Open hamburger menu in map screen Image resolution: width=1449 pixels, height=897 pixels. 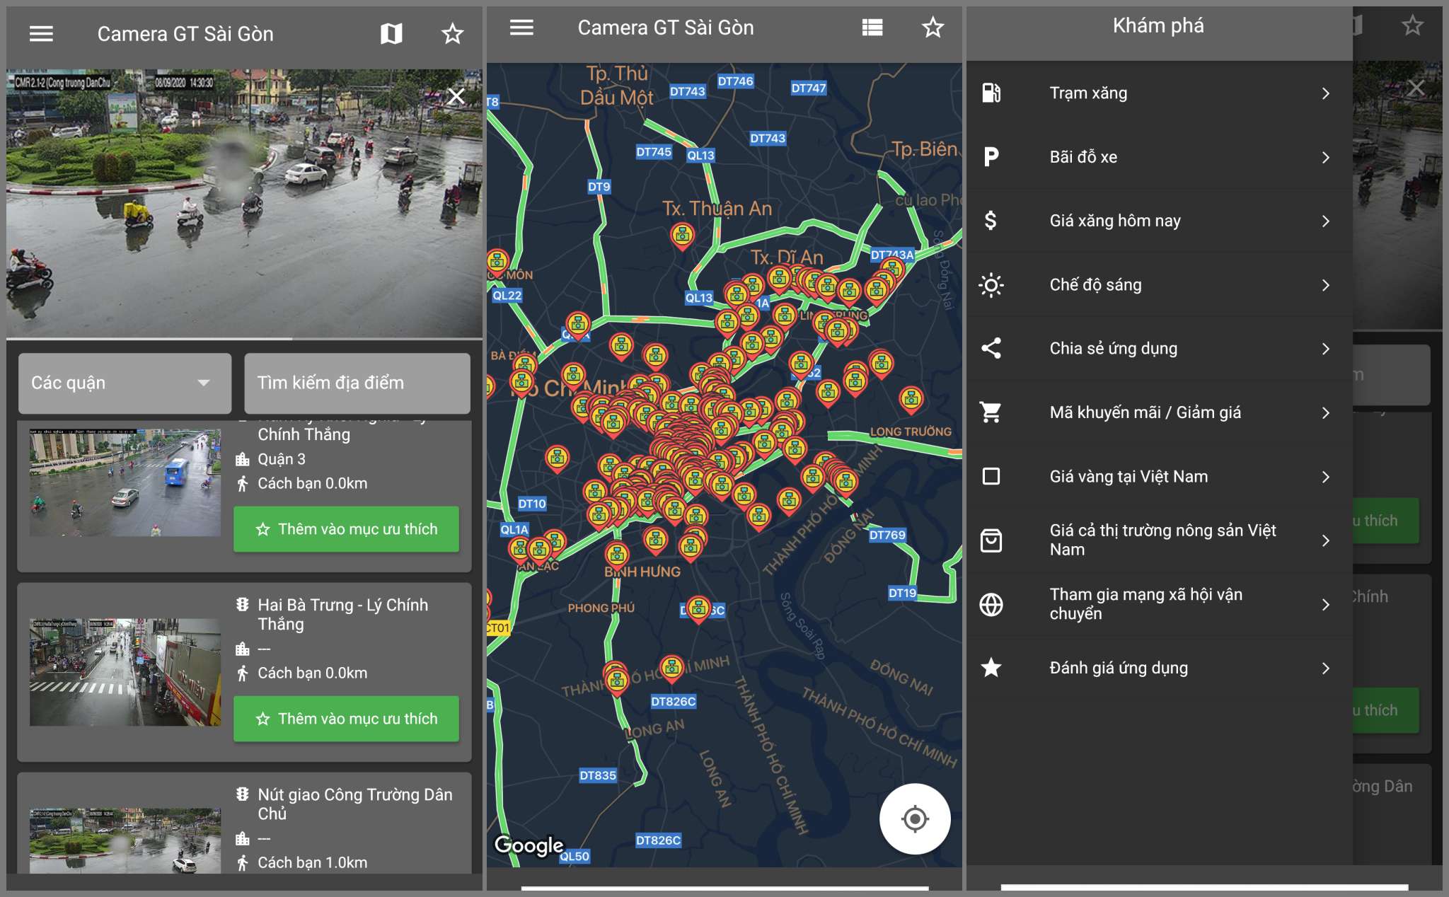point(521,28)
